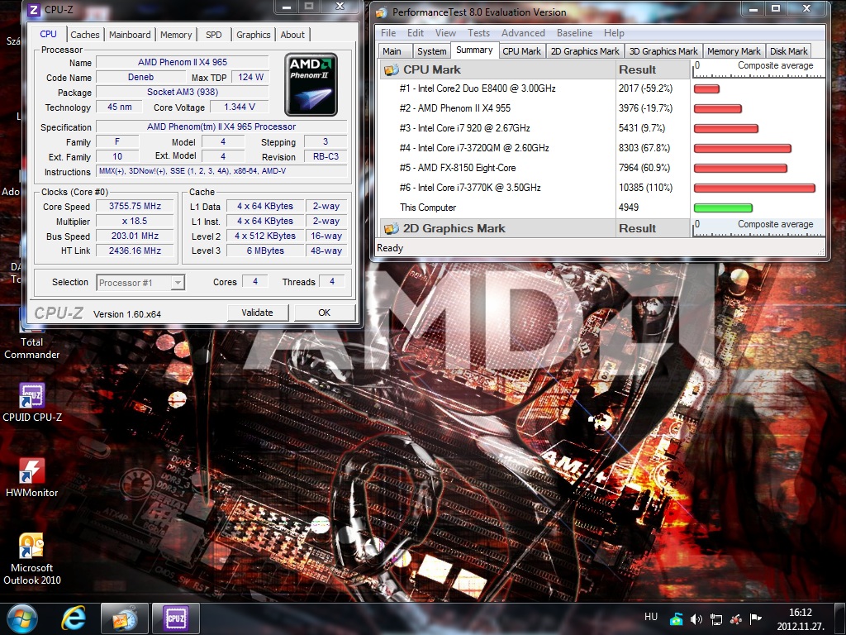
Task: Click the Multiplier value x 18.5
Action: [135, 221]
